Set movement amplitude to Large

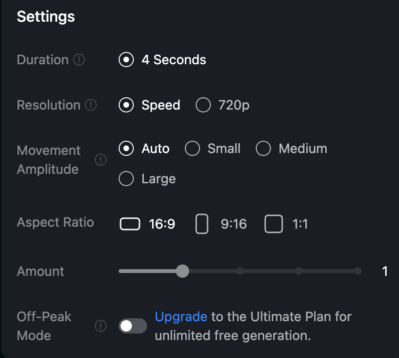click(x=126, y=179)
